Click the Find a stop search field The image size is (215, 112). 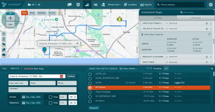point(196,12)
